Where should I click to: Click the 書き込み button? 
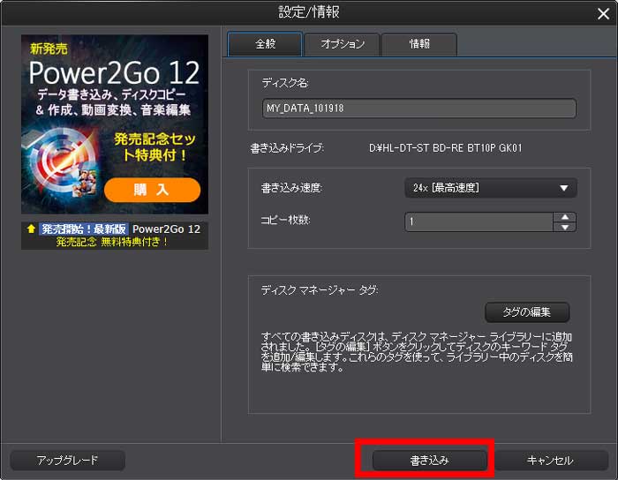click(430, 461)
